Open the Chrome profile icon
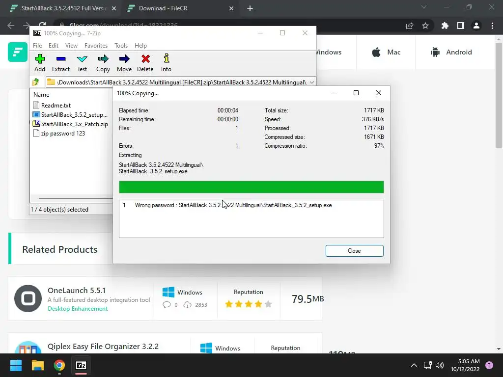This screenshot has height=377, width=503. pyautogui.click(x=476, y=26)
